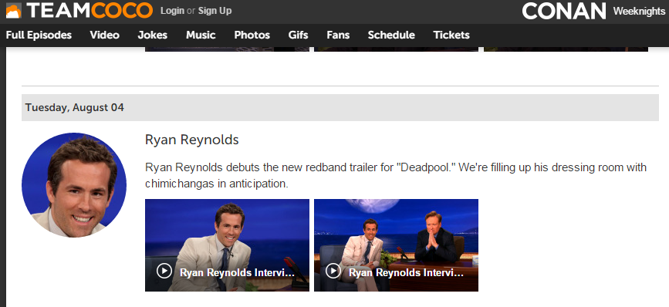Open the Fans section

338,35
